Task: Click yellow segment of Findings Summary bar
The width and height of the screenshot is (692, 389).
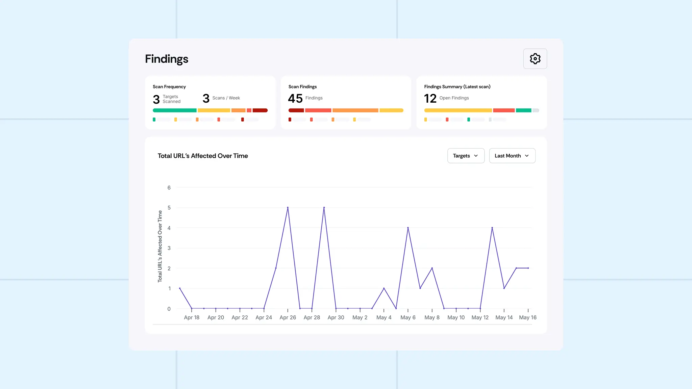Action: point(458,110)
